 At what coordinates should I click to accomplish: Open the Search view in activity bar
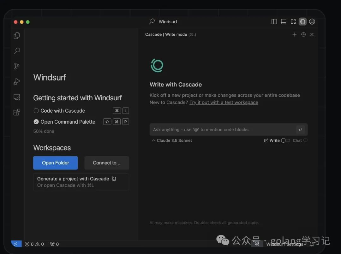17,51
